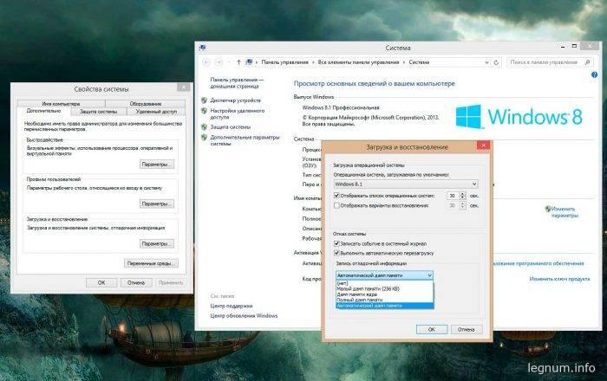This screenshot has height=381, width=607.
Task: Expand breadcrumb chevron after Все элементы панели управления
Action: [x=404, y=62]
